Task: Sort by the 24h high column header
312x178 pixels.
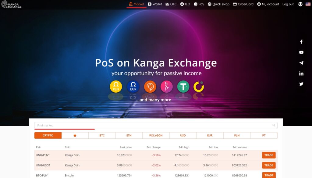Action: (x=184, y=147)
